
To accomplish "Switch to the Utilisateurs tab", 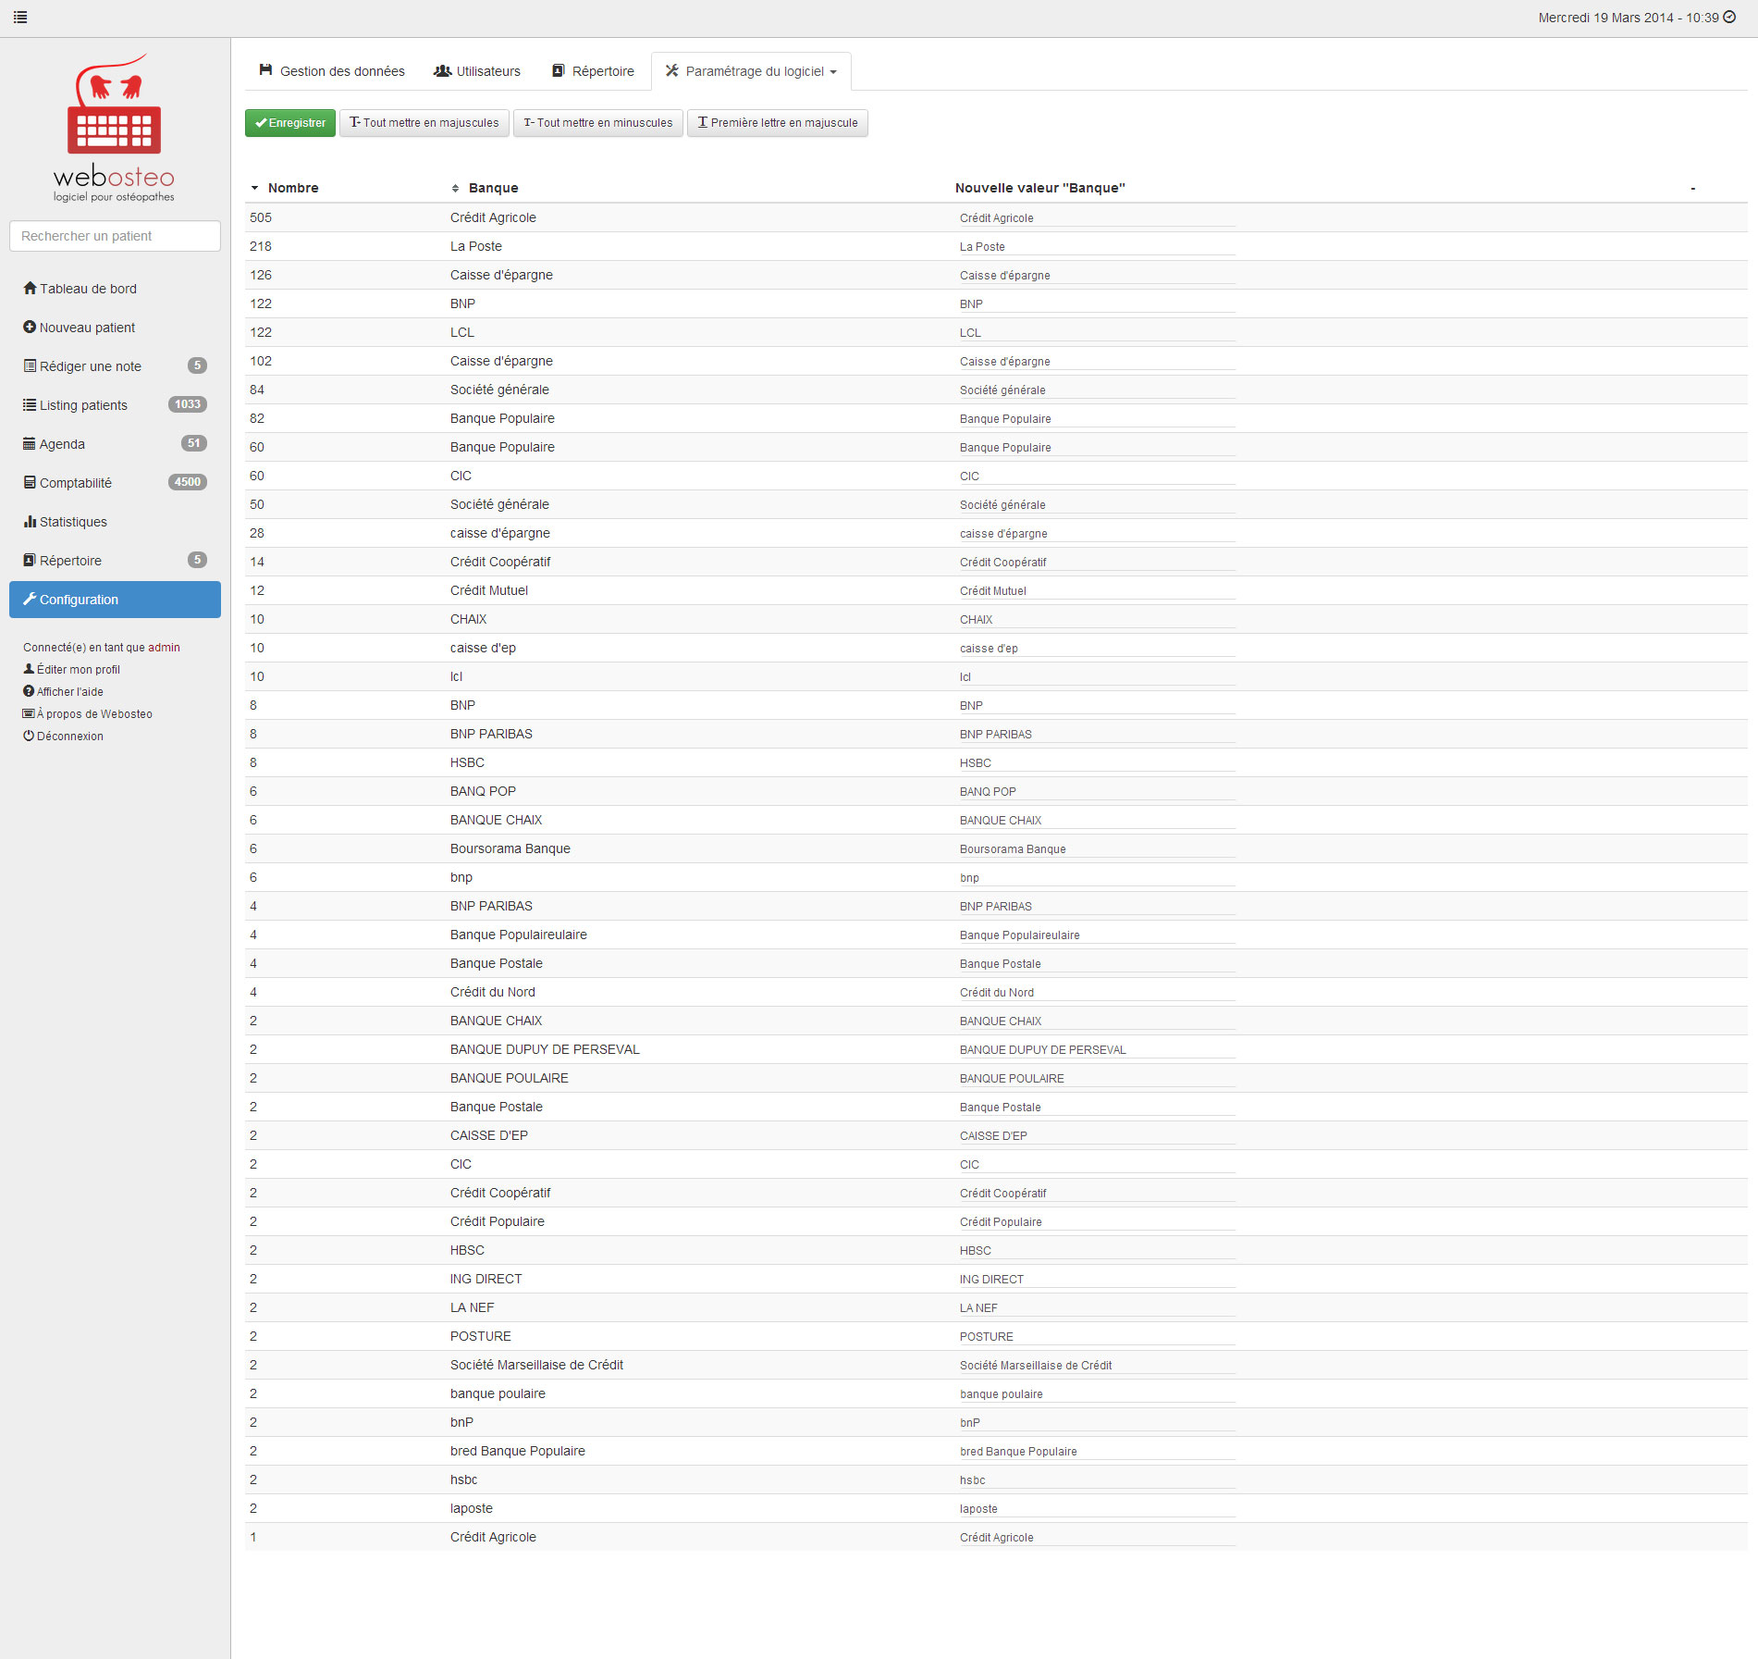I will click(x=477, y=71).
